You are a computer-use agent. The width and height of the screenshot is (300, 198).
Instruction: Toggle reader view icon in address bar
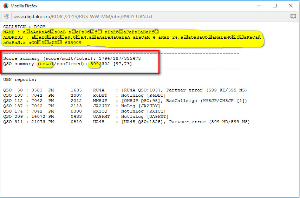click(x=293, y=17)
